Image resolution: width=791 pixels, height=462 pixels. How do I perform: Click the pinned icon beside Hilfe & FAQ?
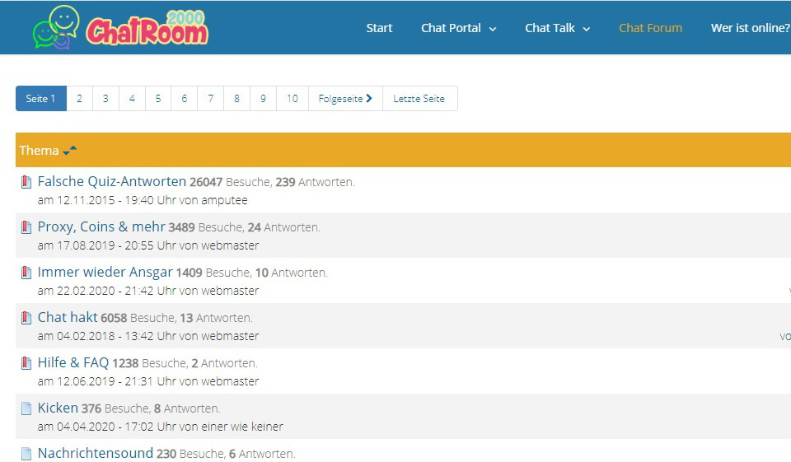(26, 363)
